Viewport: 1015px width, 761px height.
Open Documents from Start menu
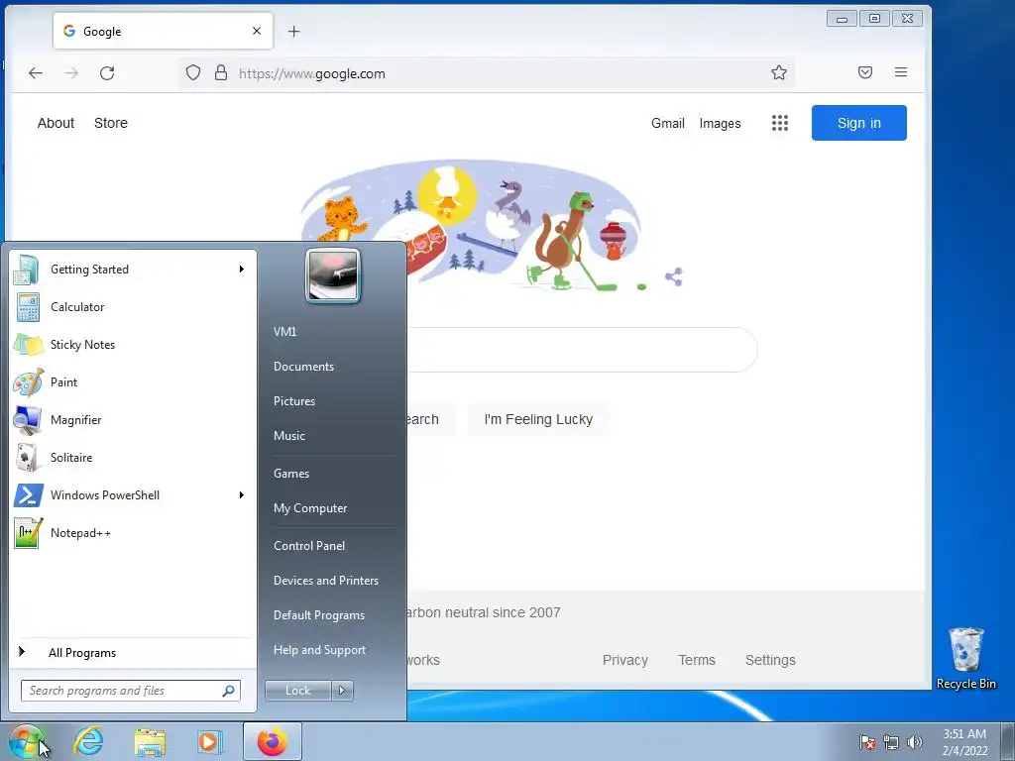pyautogui.click(x=303, y=367)
